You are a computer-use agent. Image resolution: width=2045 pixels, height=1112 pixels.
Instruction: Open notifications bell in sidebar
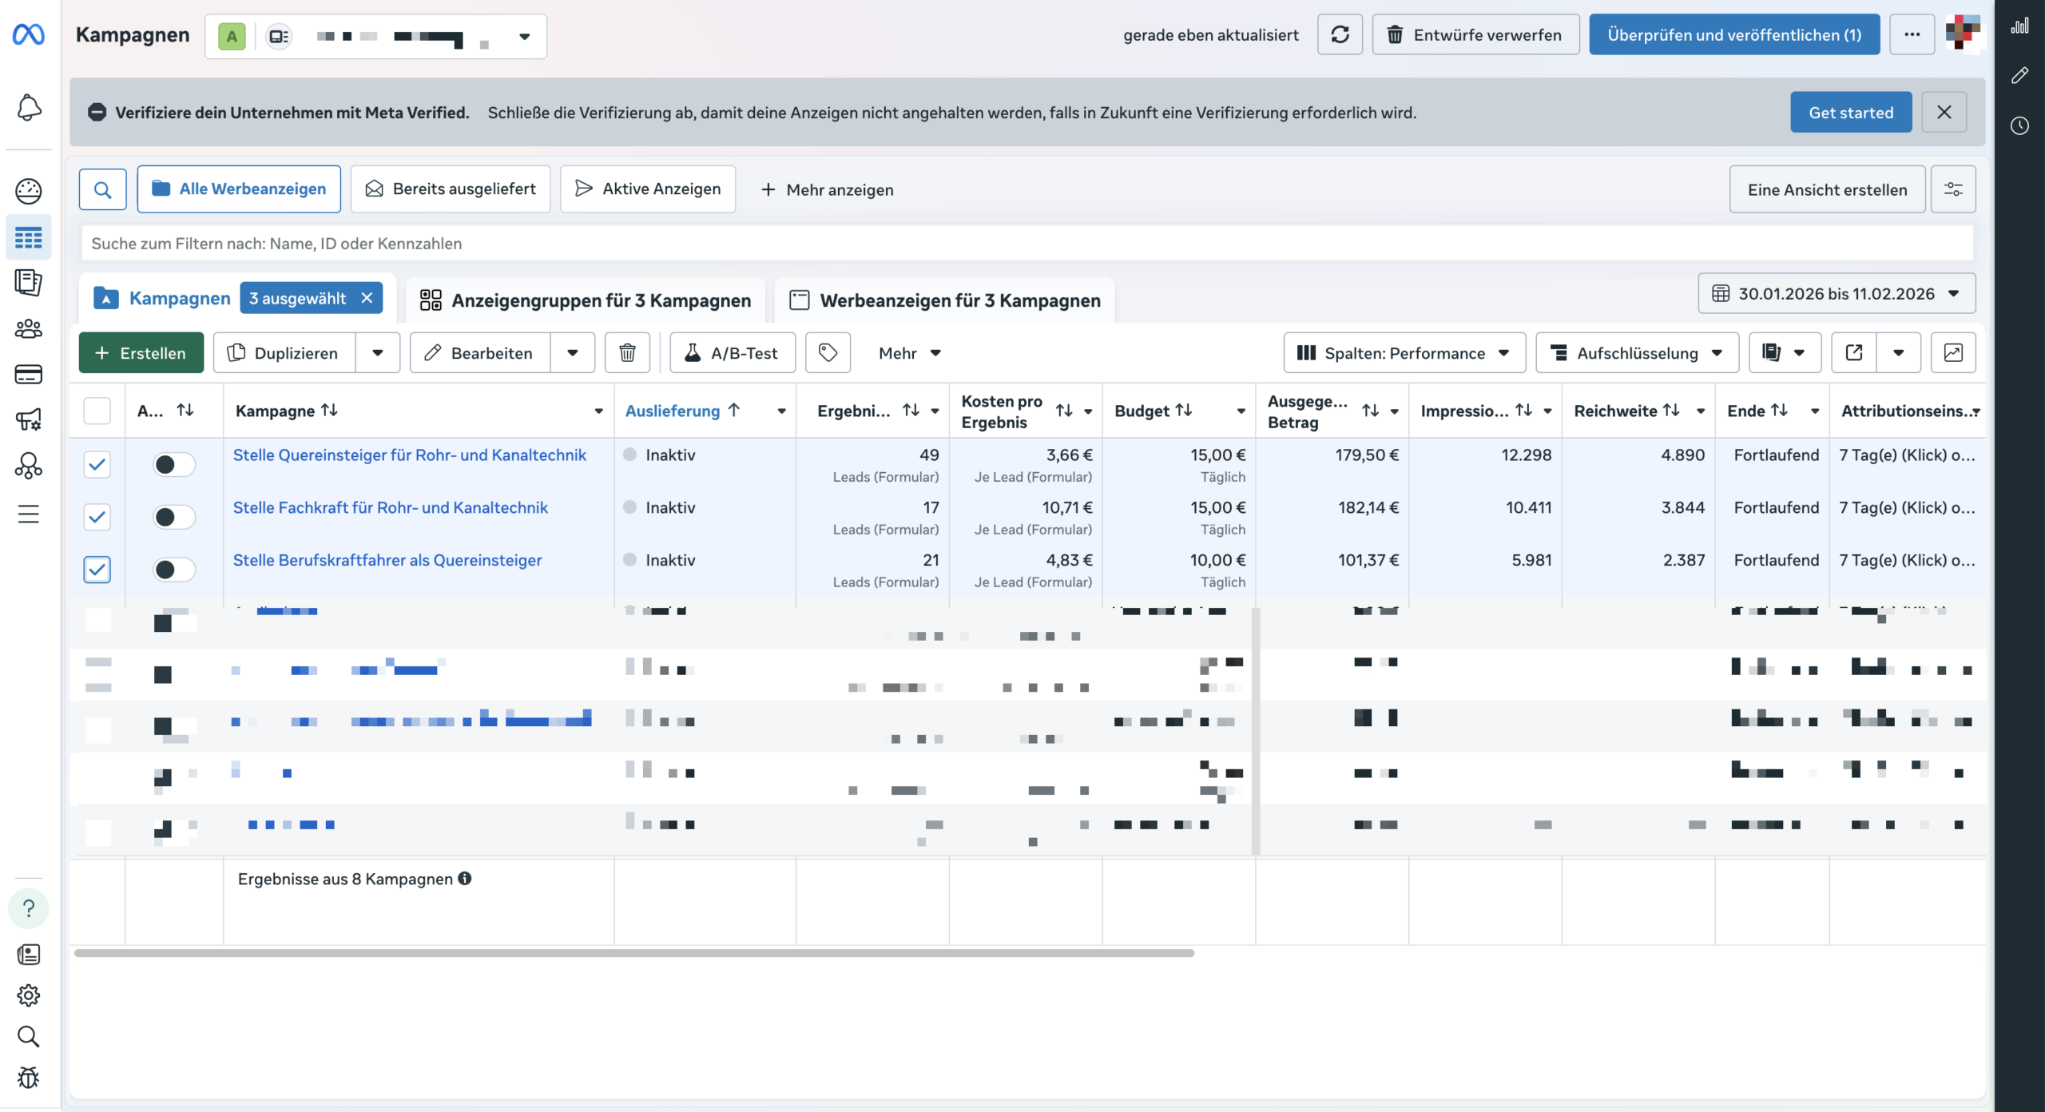[29, 108]
